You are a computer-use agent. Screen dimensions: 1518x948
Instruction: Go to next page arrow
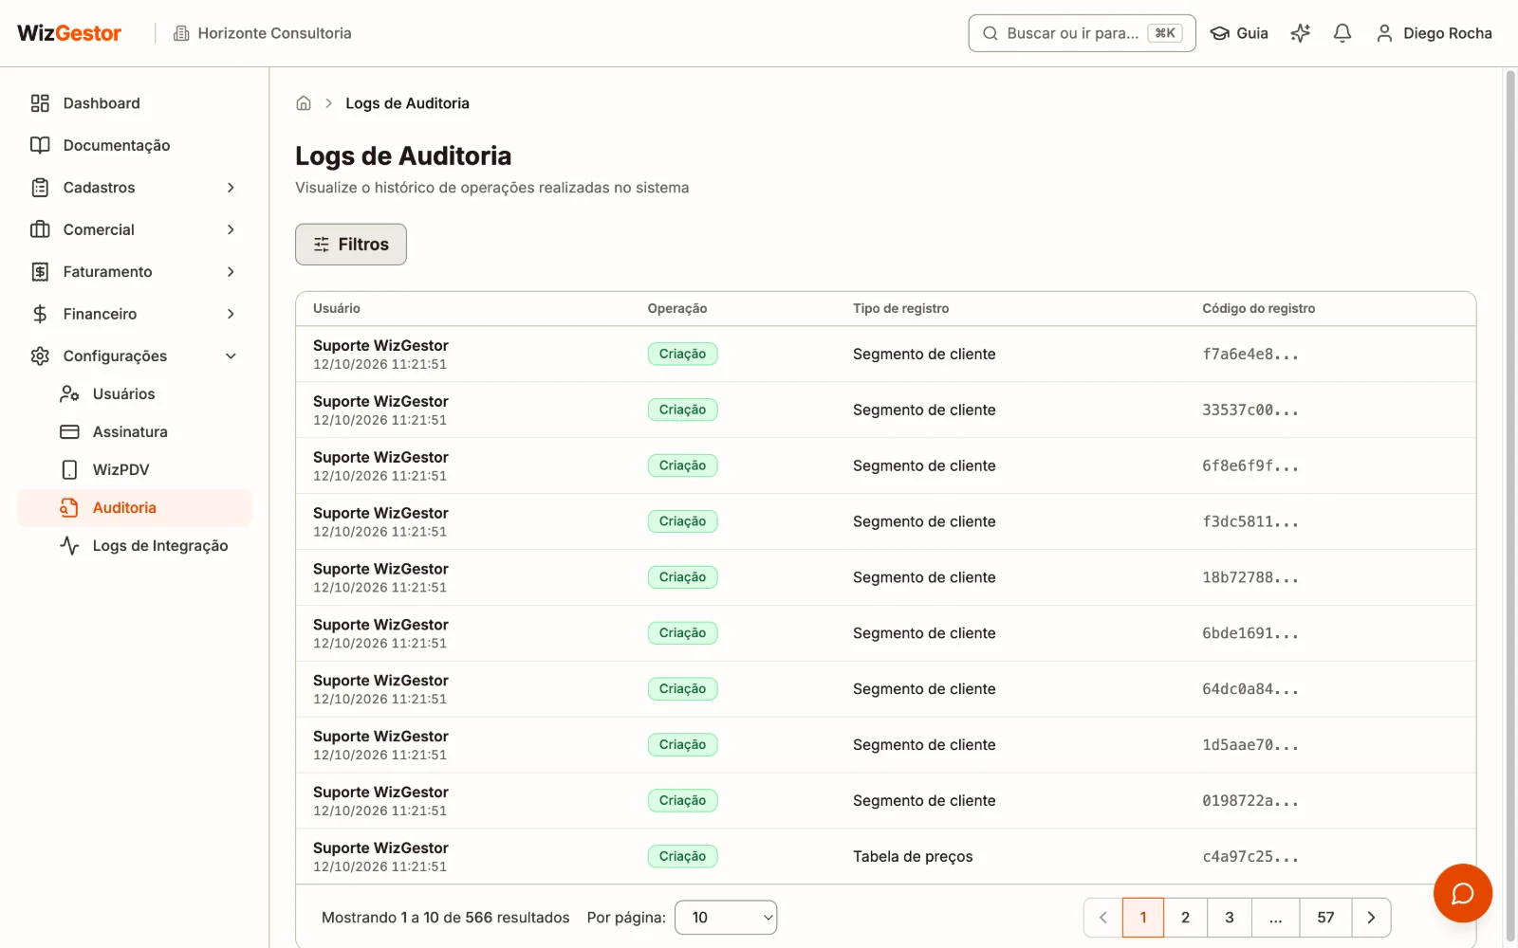coord(1371,917)
